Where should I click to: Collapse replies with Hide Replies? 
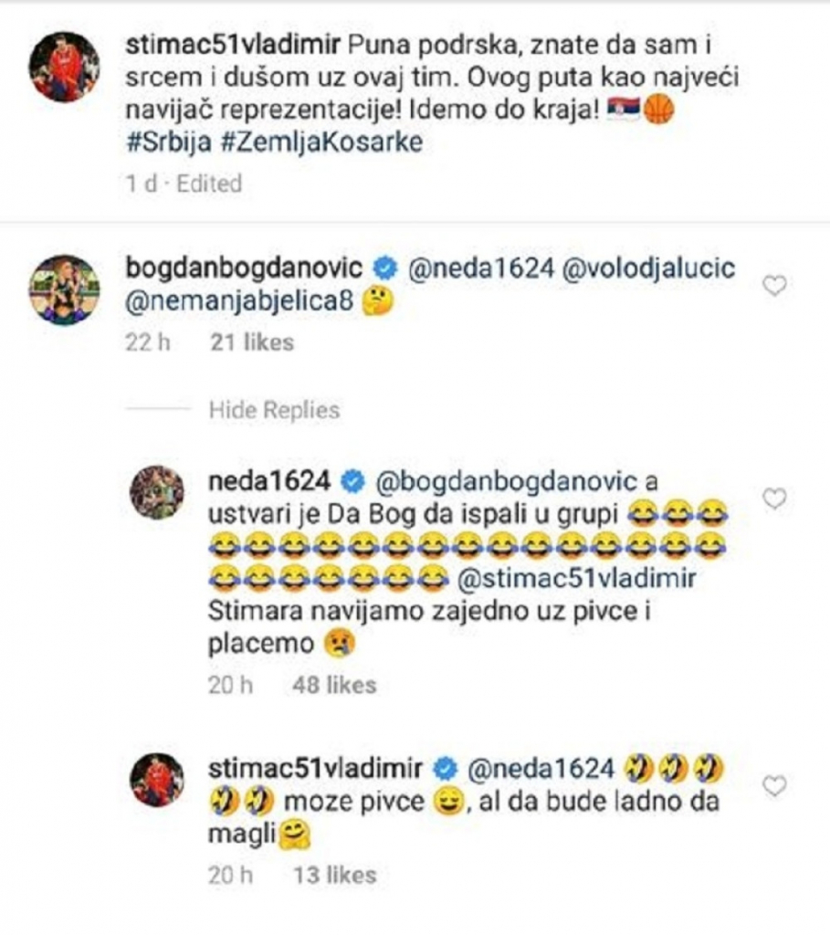click(274, 409)
